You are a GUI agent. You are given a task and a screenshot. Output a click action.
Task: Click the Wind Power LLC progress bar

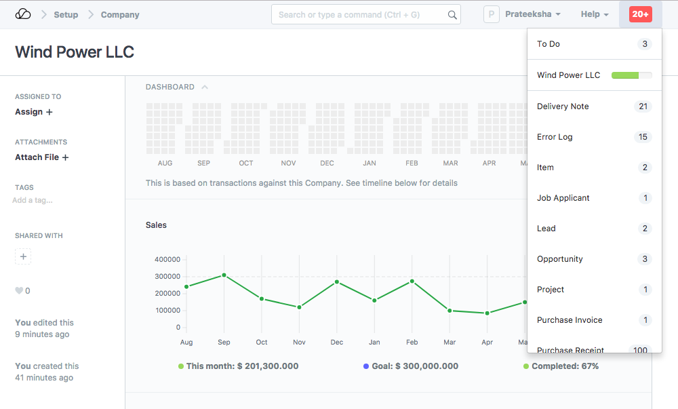pyautogui.click(x=631, y=75)
